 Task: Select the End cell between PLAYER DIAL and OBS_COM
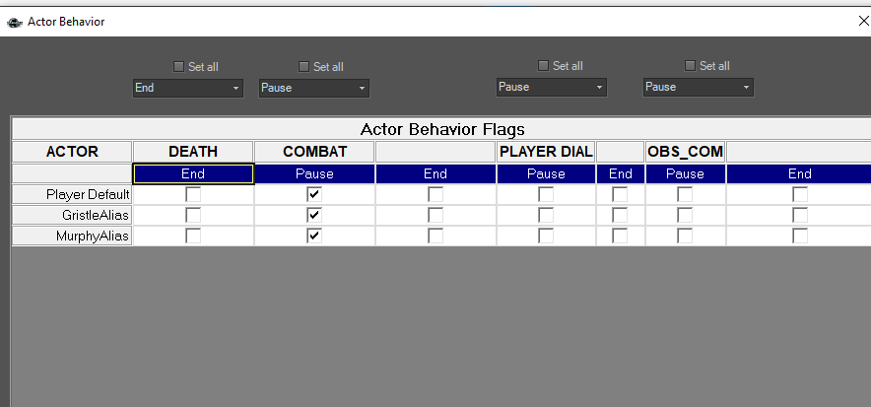620,173
